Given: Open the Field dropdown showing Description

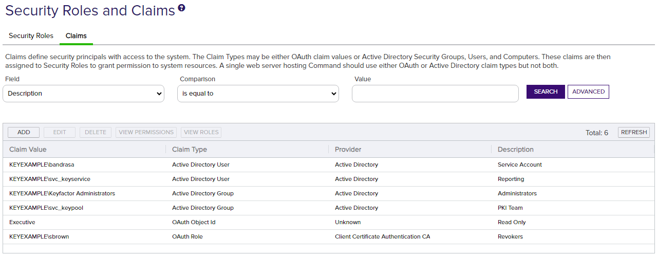Looking at the screenshot, I should point(84,94).
